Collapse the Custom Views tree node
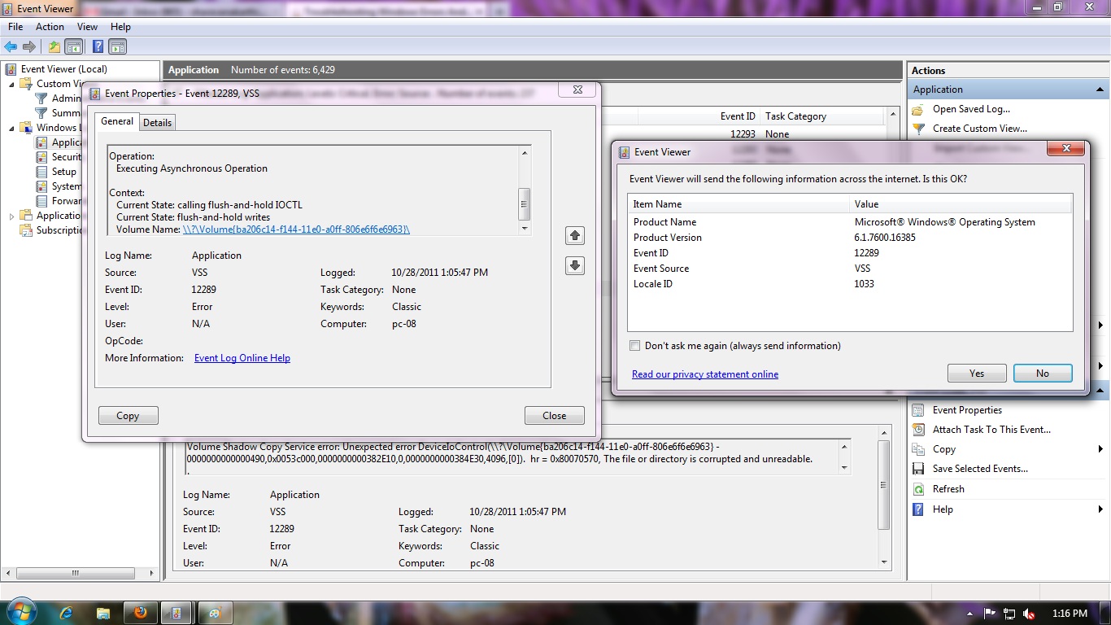1111x625 pixels. tap(11, 84)
